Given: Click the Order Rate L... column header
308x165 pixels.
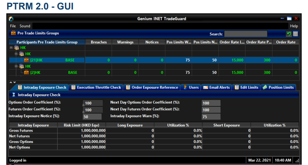Looking at the screenshot, I should pyautogui.click(x=232, y=42).
